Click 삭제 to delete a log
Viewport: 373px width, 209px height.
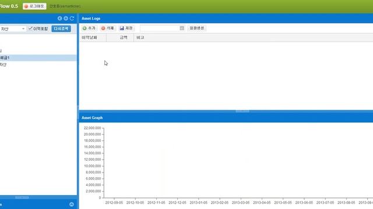pos(107,28)
